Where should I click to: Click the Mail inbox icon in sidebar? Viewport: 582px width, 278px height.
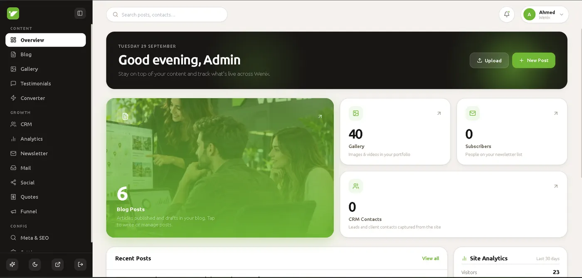pyautogui.click(x=13, y=168)
